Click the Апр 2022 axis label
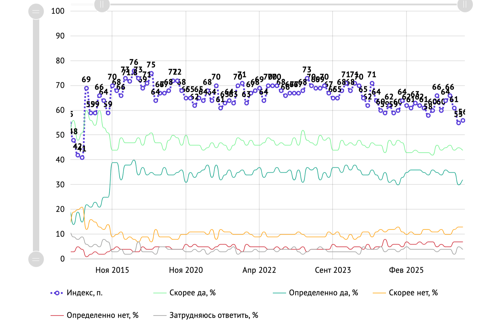Image resolution: width=496 pixels, height=331 pixels. point(259,270)
